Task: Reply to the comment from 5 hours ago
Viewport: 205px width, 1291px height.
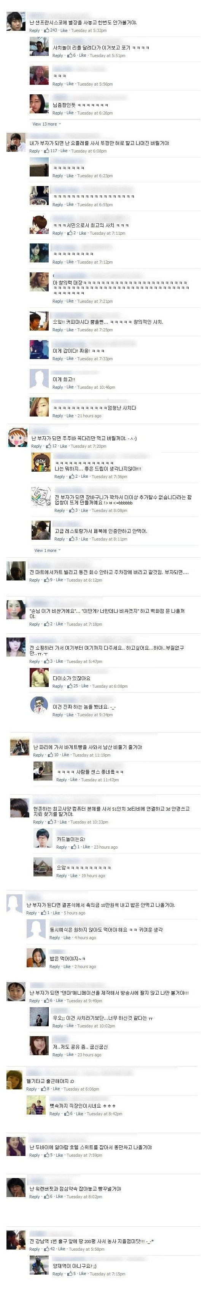Action: [32, 913]
